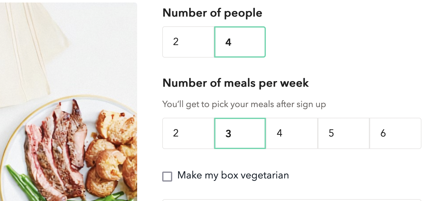
Task: Click the Number of people heading
Action: [x=212, y=13]
